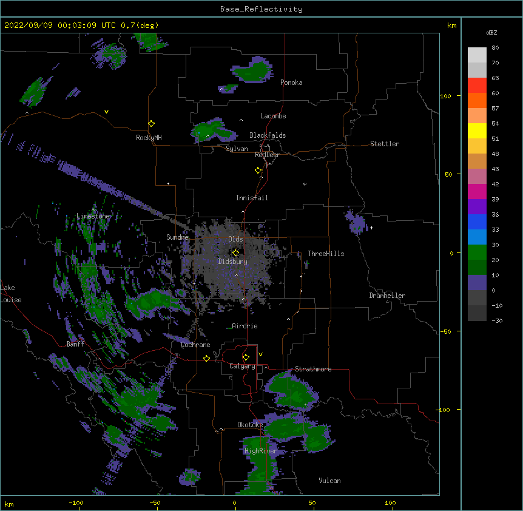Click the light gray 80 dBZ swatch
523x511 pixels.
click(477, 55)
